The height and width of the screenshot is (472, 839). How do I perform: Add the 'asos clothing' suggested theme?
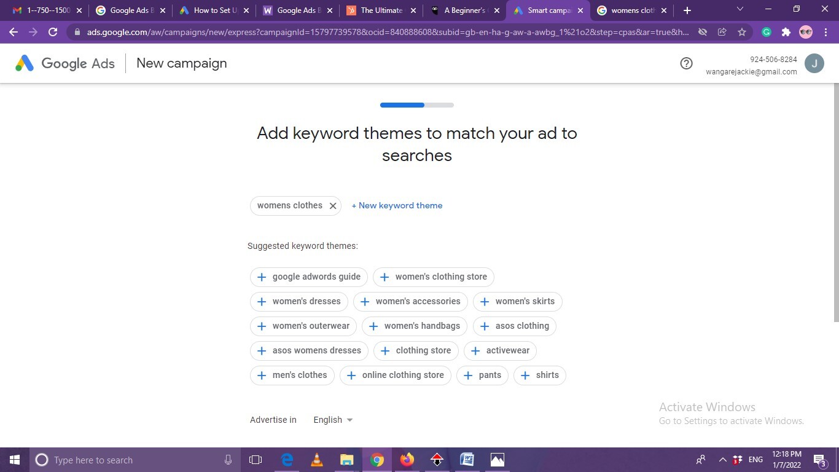(514, 326)
